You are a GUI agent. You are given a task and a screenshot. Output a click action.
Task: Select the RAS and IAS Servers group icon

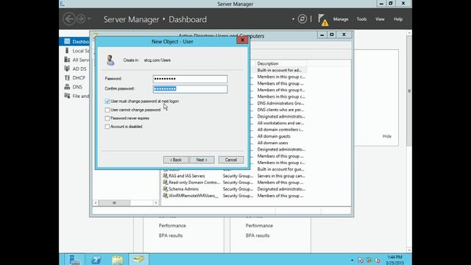[165, 175]
